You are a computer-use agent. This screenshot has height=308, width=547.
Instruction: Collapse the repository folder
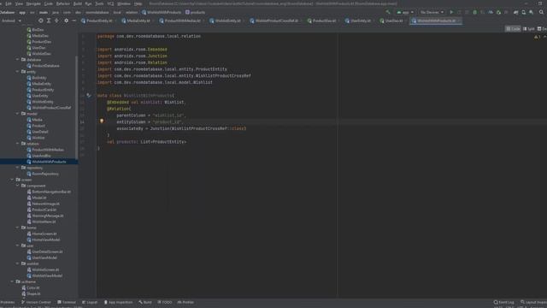pyautogui.click(x=17, y=168)
